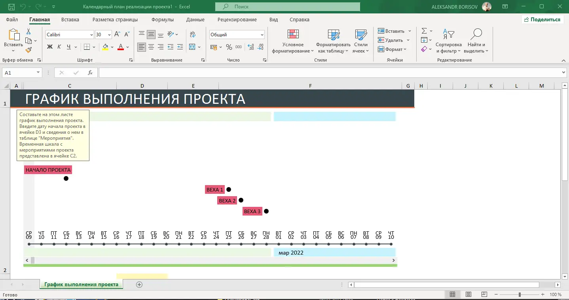Apply the thousands separator 000 format
569x300 pixels.
click(239, 47)
